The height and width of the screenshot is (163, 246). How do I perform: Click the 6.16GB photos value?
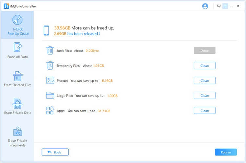point(107,81)
